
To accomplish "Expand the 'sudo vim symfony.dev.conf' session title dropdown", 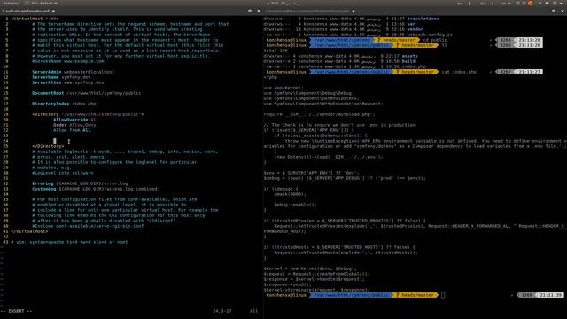I will pos(53,12).
